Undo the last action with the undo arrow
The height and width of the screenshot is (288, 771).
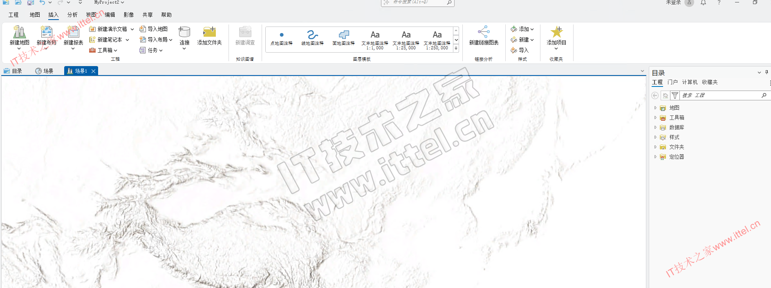42,2
